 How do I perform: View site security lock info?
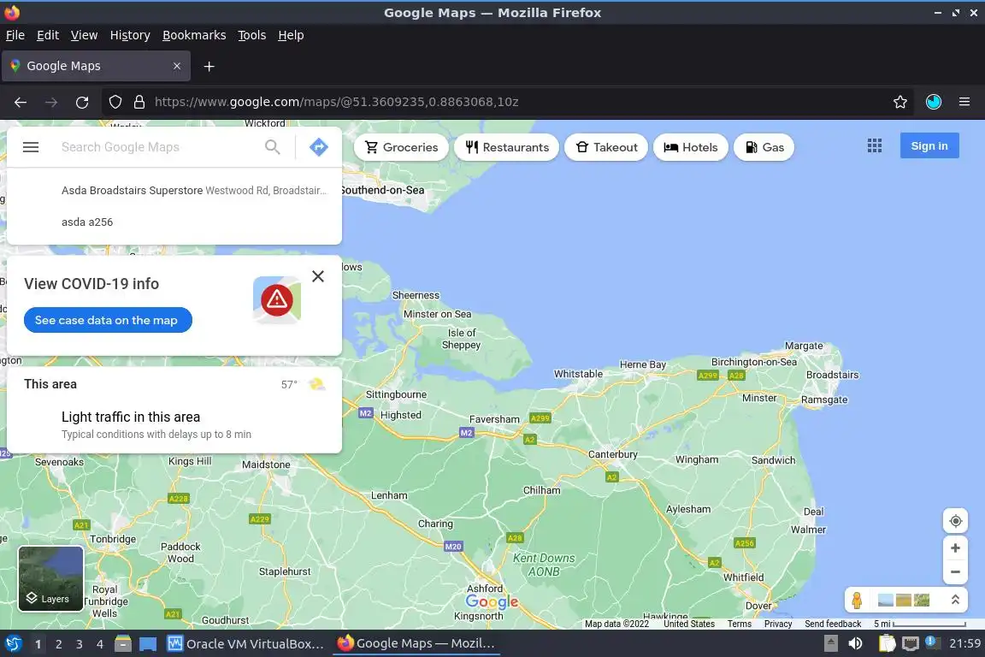(x=139, y=102)
